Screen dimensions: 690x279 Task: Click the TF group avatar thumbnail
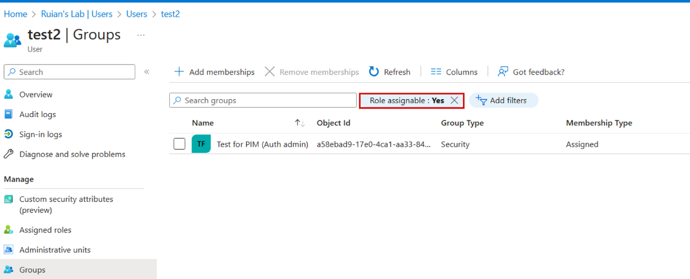(x=201, y=144)
